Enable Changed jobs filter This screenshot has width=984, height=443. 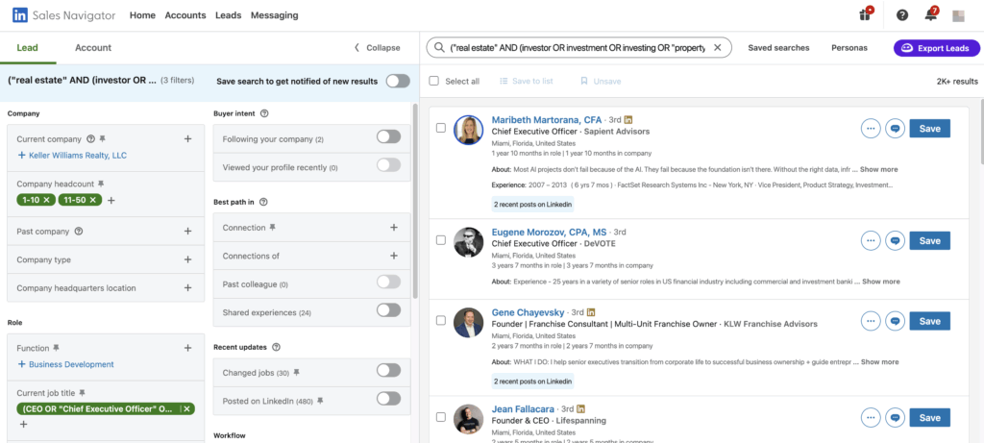388,370
